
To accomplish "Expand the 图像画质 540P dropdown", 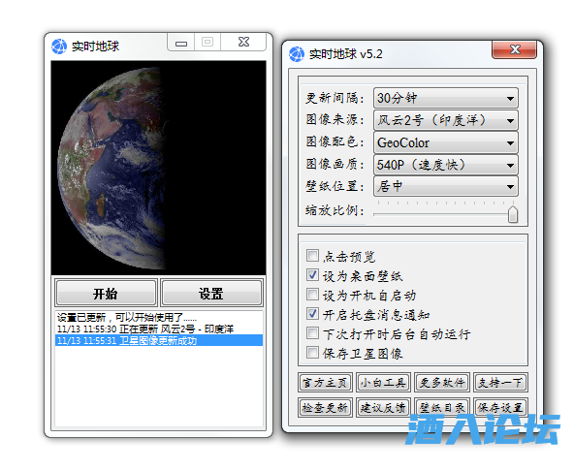I will (445, 165).
